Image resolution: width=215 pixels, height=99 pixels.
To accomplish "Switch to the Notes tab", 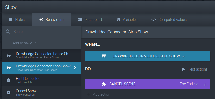I will 17,20.
